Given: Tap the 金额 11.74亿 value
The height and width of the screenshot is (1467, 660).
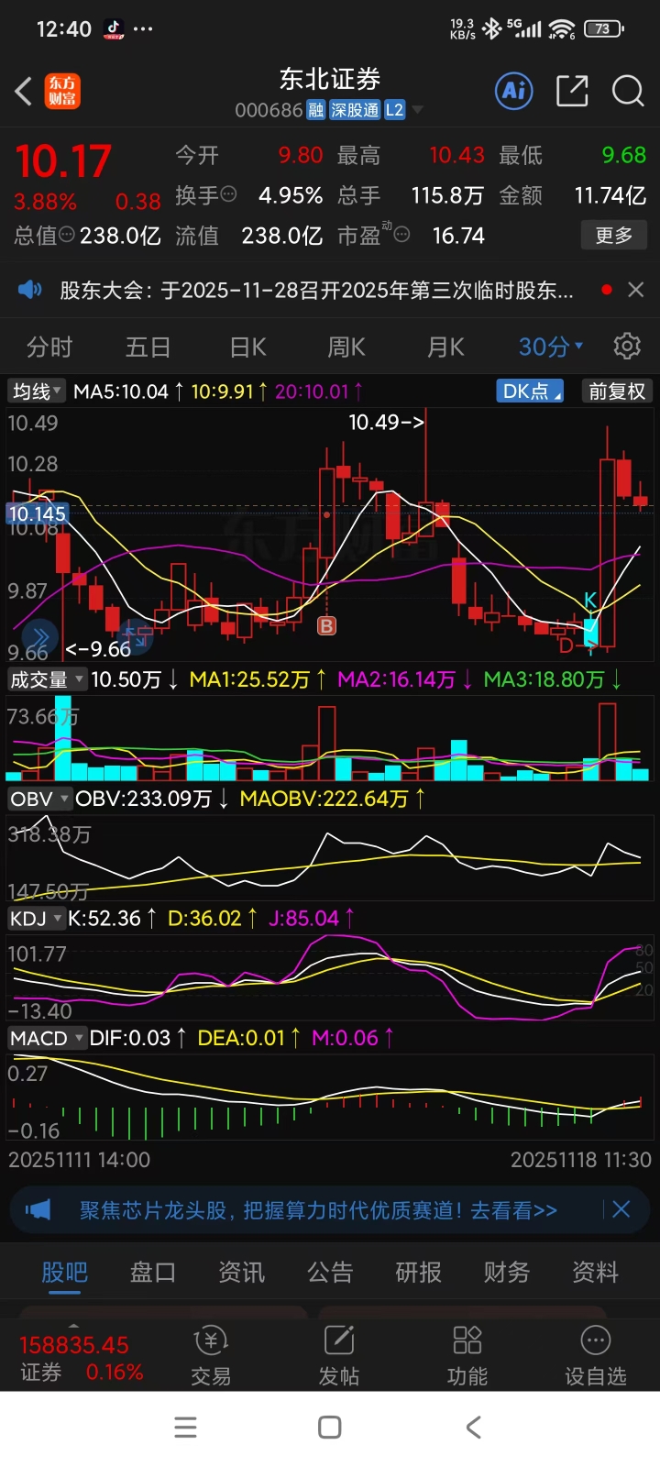Looking at the screenshot, I should coord(610,195).
